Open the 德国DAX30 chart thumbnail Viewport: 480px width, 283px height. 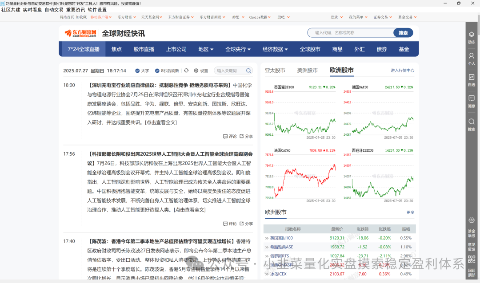[378, 112]
